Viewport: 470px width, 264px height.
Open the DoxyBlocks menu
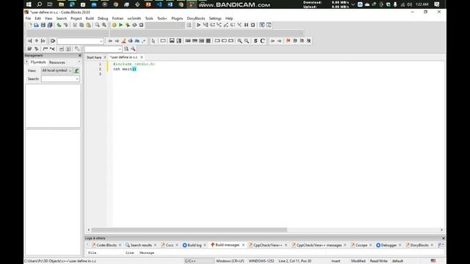point(196,18)
